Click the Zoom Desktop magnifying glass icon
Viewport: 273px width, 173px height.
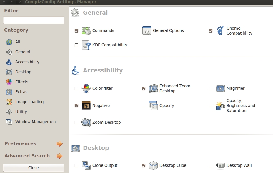[86, 123]
